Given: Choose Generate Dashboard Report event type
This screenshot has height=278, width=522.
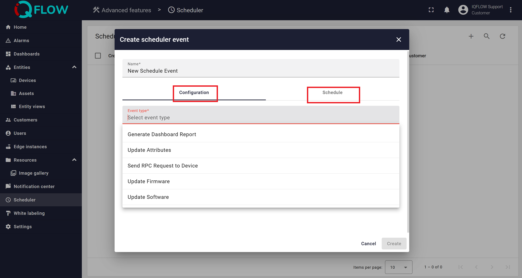Looking at the screenshot, I should tap(162, 134).
